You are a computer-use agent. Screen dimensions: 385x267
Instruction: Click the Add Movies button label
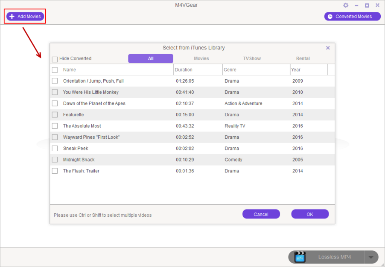[29, 17]
